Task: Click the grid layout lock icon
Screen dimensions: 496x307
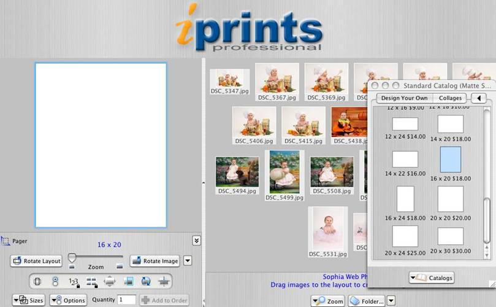Action: [x=92, y=282]
